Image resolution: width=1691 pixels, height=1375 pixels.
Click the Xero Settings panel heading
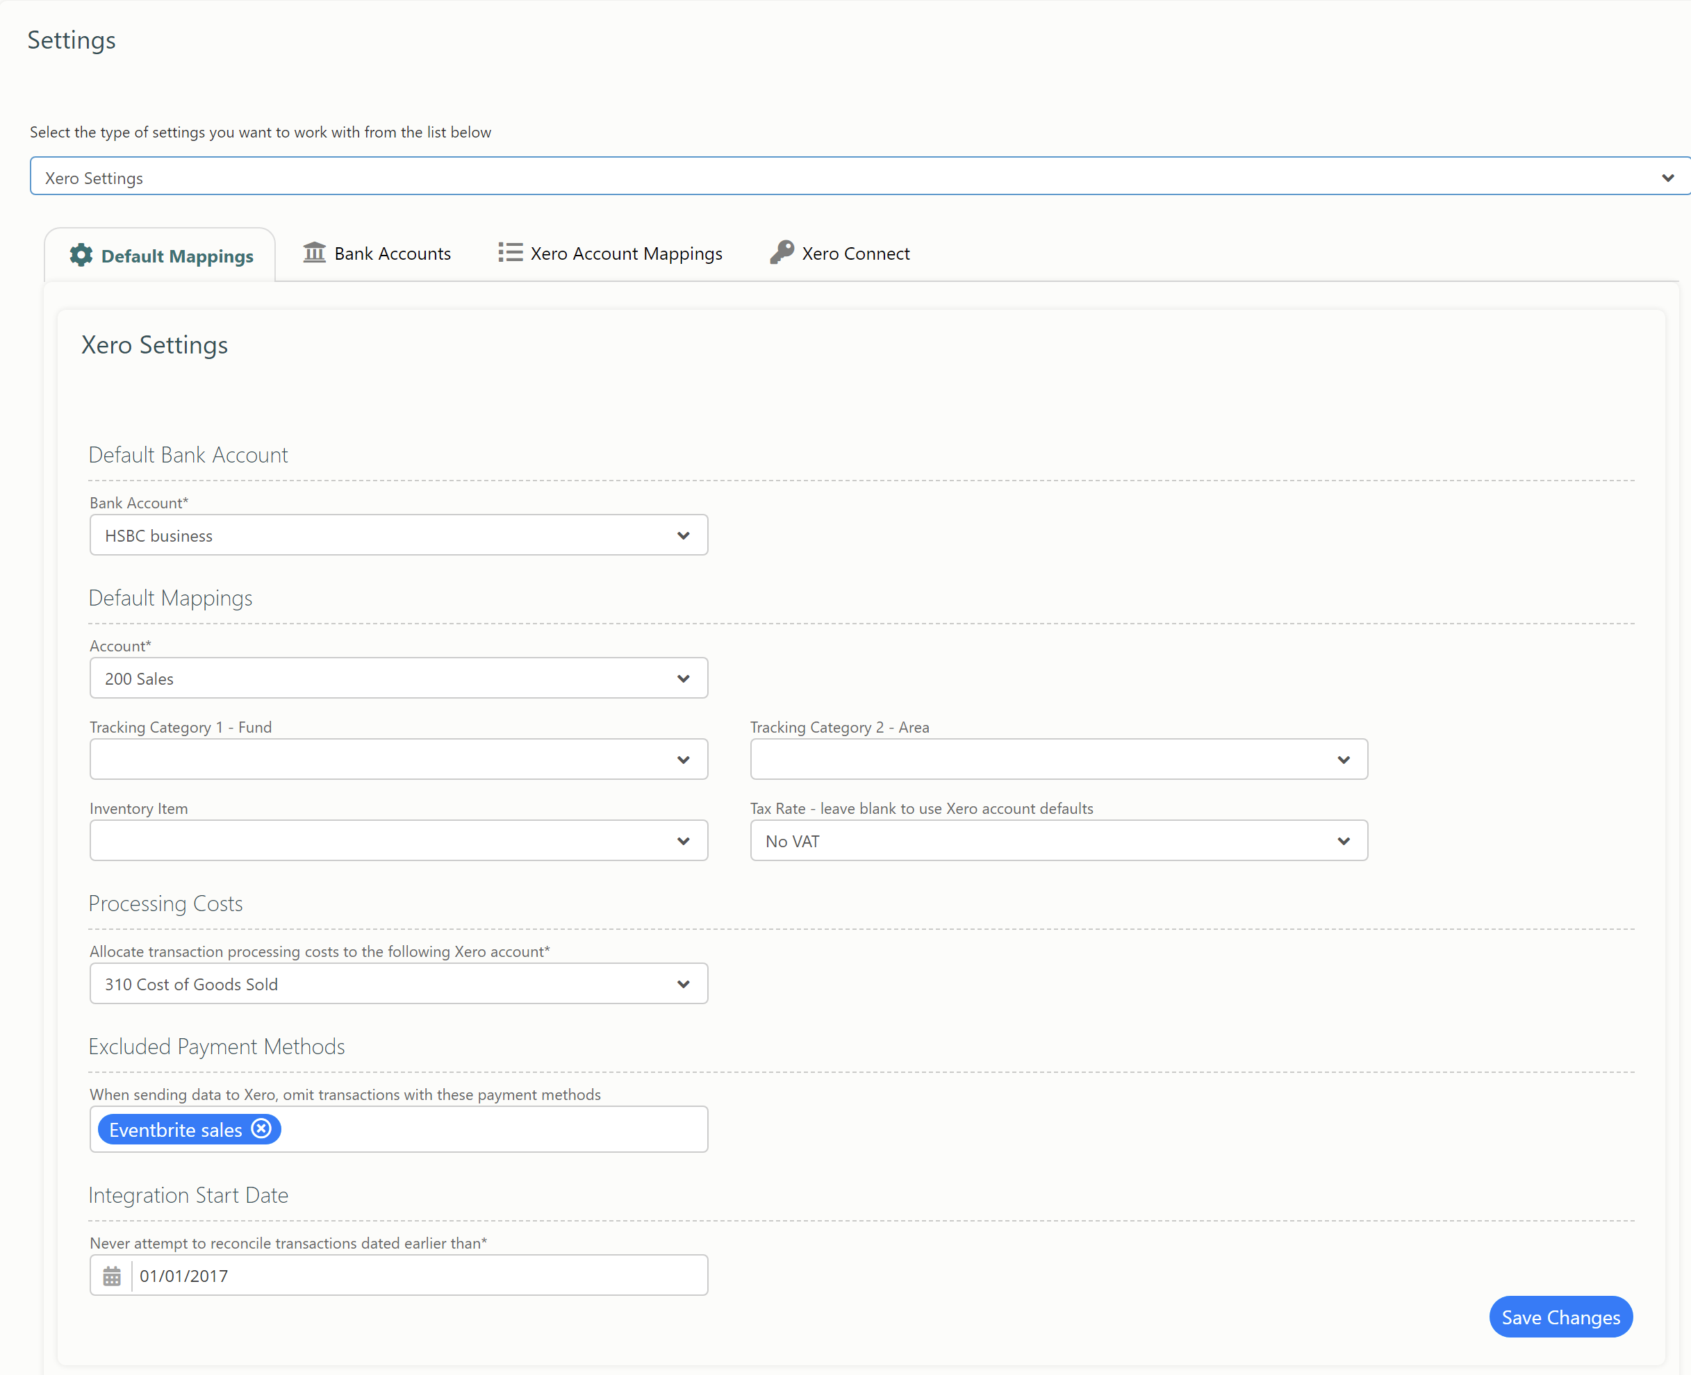click(154, 345)
